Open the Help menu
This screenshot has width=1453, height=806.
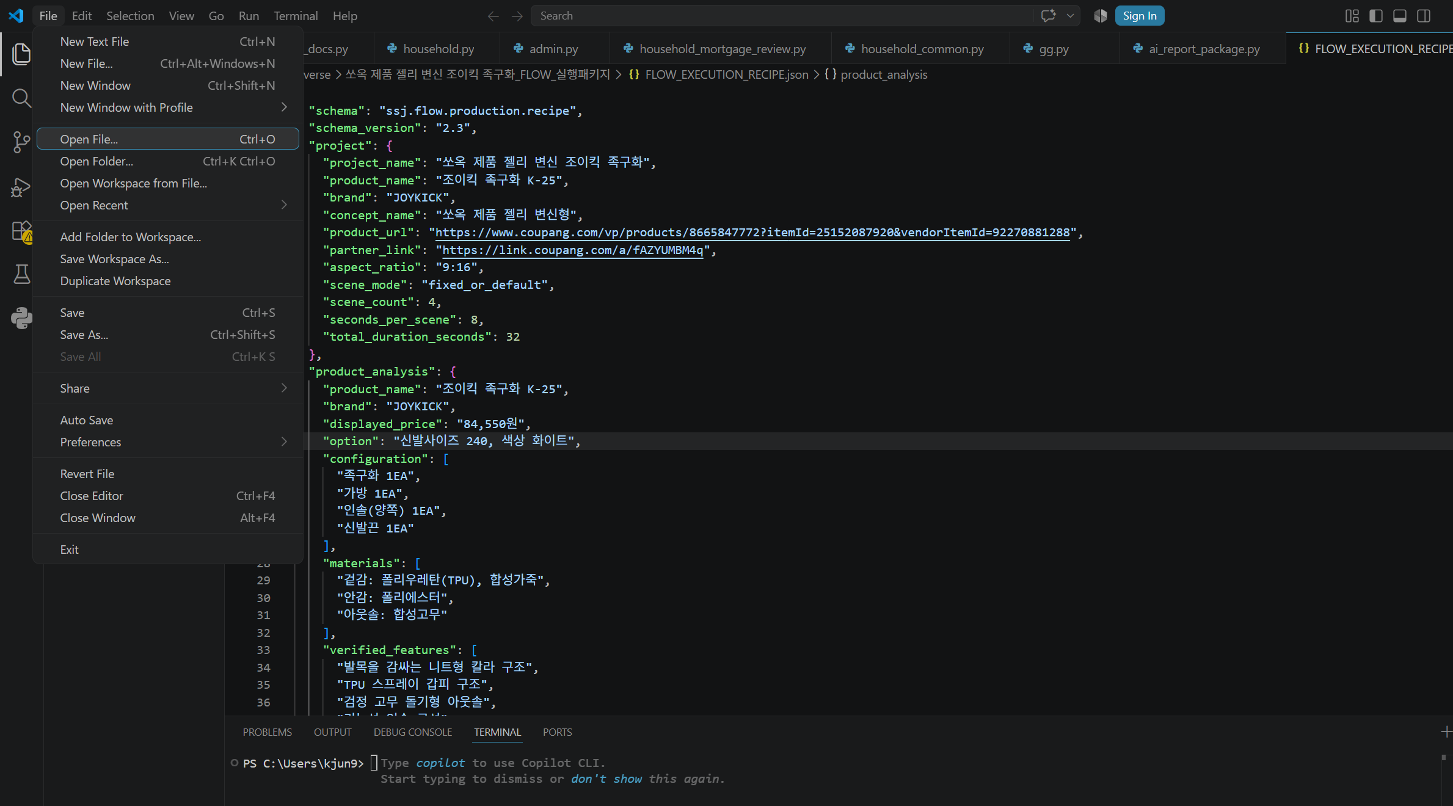pos(345,16)
